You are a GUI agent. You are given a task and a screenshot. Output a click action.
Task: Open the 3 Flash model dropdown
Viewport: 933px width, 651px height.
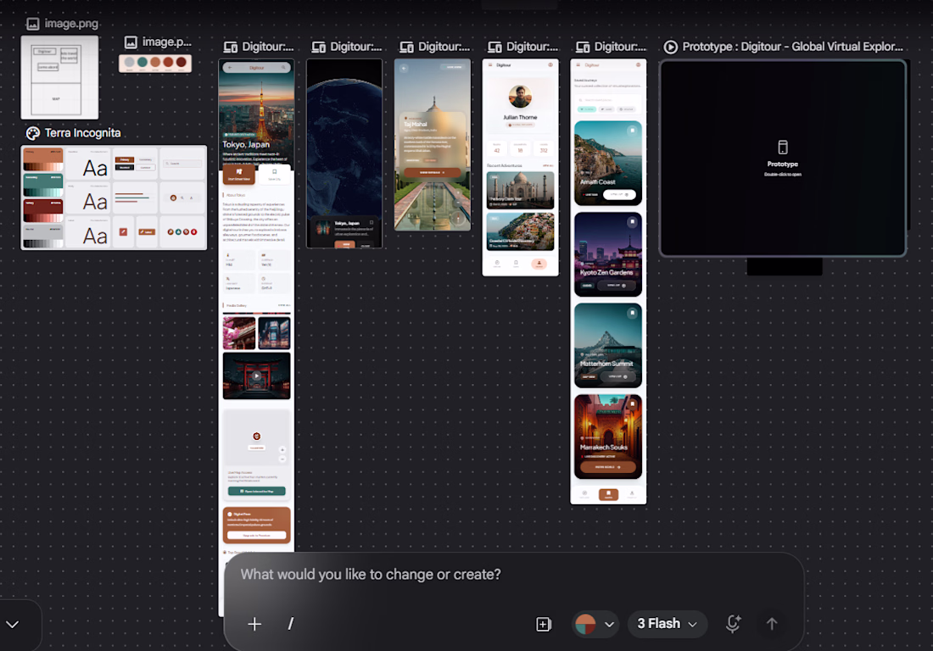667,624
